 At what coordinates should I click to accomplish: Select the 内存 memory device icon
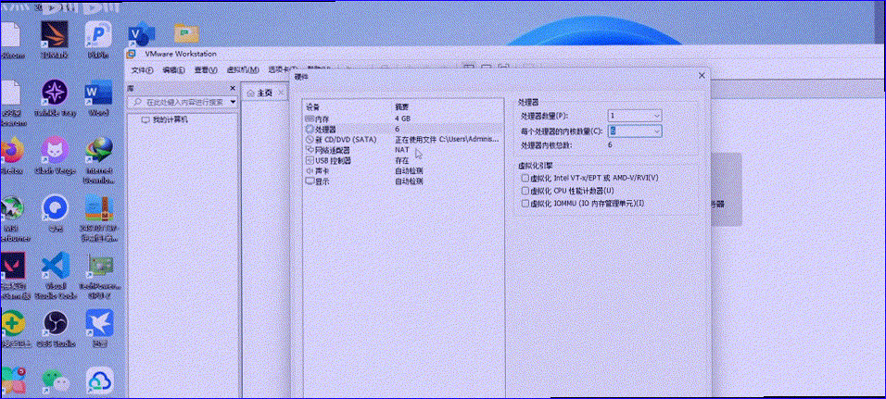(x=310, y=118)
